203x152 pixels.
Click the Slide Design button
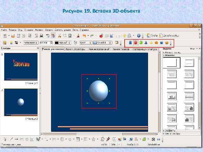(x=169, y=35)
